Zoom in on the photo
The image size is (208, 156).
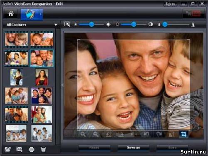coord(83,134)
